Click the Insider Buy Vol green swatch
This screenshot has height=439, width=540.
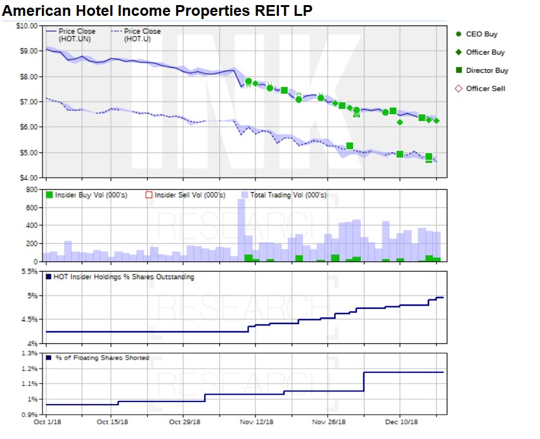point(49,195)
